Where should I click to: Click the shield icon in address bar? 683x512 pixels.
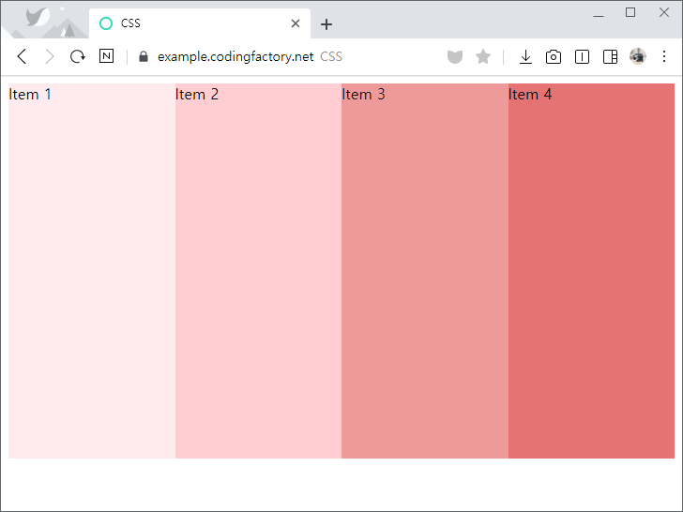click(455, 56)
